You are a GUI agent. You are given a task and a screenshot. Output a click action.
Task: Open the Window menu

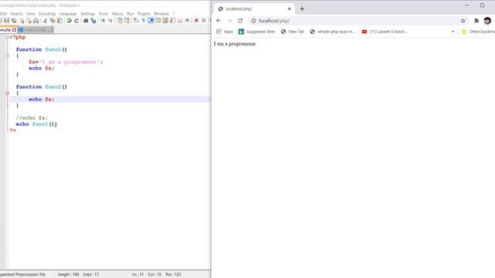pos(162,14)
